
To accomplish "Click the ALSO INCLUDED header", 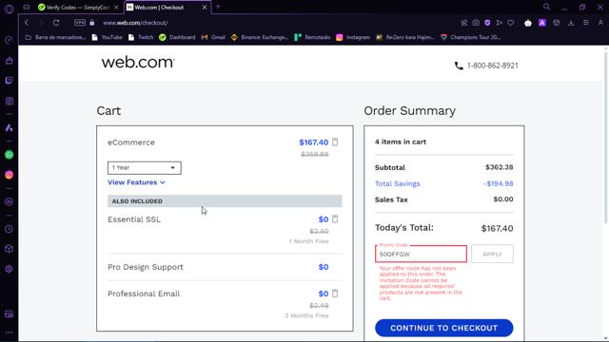I will click(225, 201).
